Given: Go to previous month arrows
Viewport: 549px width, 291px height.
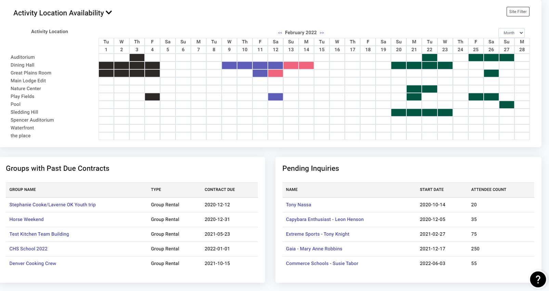Looking at the screenshot, I should pyautogui.click(x=280, y=33).
